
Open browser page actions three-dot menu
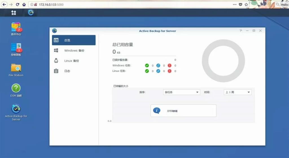click(x=235, y=5)
